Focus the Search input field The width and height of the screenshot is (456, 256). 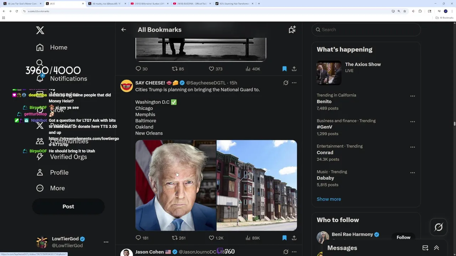[x=366, y=30]
